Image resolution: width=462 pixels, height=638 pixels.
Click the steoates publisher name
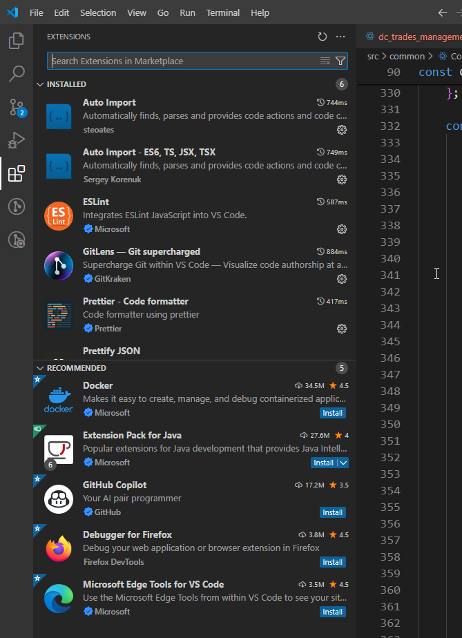[99, 130]
